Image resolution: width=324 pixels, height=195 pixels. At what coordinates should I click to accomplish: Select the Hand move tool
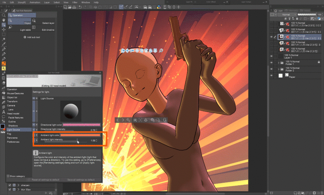[x=3, y=20]
